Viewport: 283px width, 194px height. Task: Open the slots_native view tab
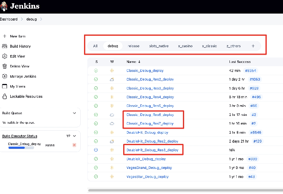(159, 46)
